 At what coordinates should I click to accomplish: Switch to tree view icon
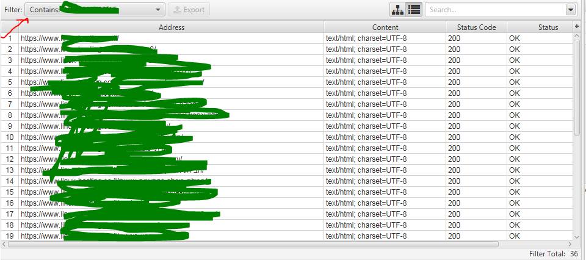point(397,10)
